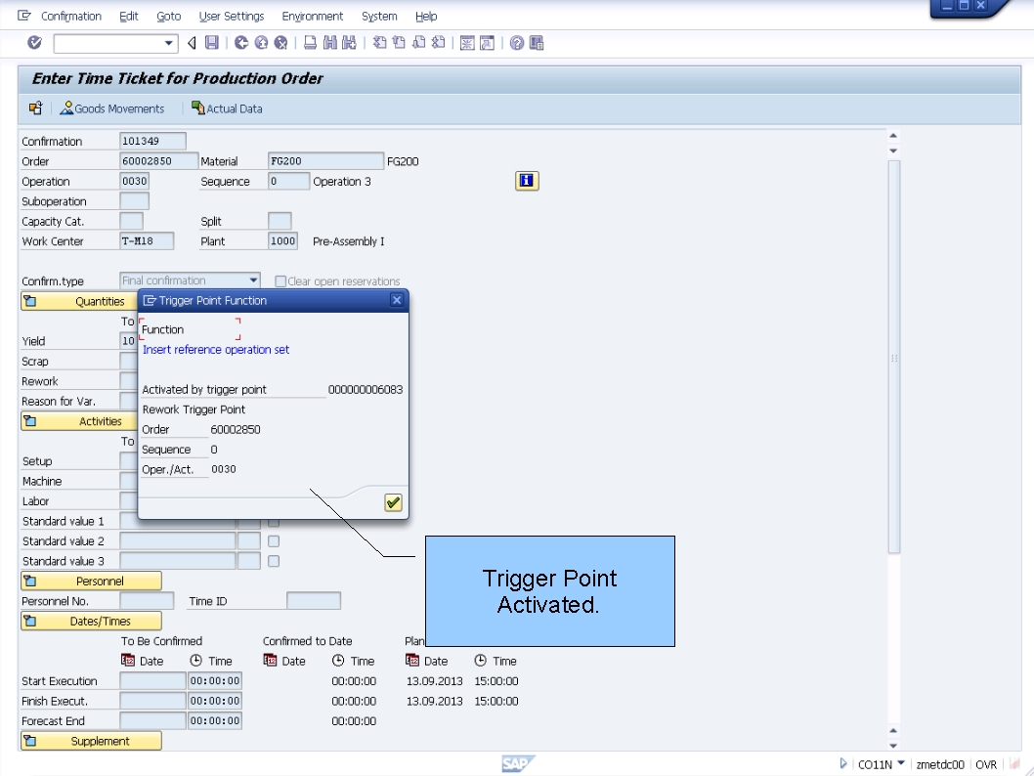Click inside the Yield input field

[x=130, y=340]
